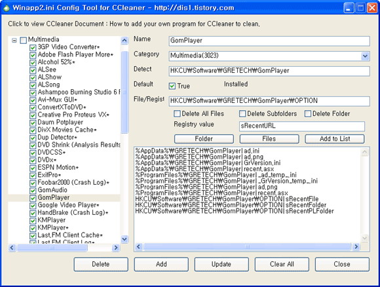This screenshot has width=380, height=287.
Task: Click the Files button
Action: pyautogui.click(x=269, y=139)
